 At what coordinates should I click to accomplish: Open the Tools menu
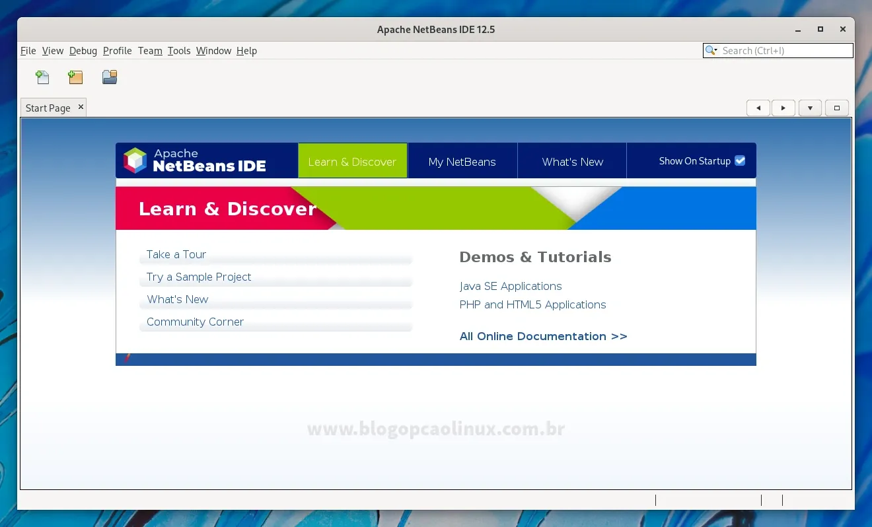click(179, 51)
